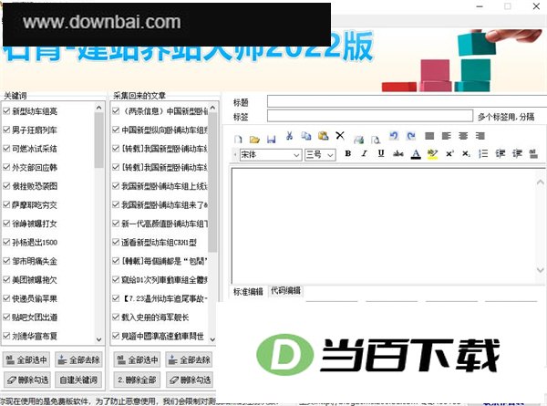The image size is (547, 406).
Task: Switch to the 标准编辑 tab
Action: tap(248, 291)
